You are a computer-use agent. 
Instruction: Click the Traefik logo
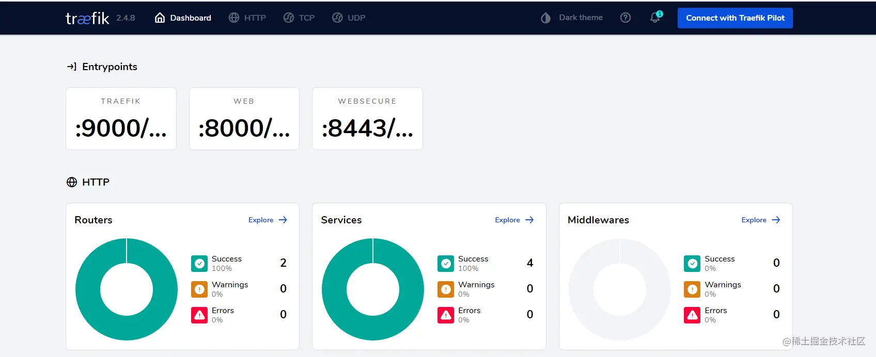[87, 18]
